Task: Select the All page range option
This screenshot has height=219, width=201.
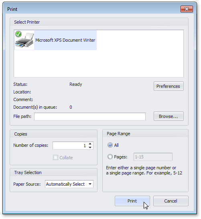Action: [x=110, y=145]
